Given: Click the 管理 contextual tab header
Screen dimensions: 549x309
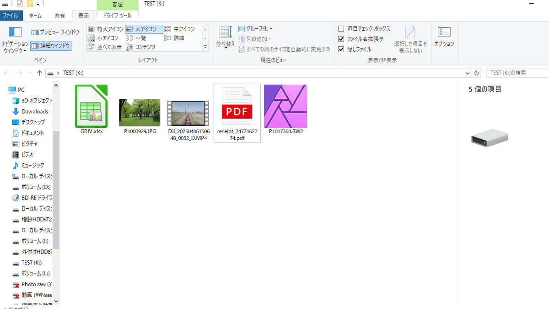Looking at the screenshot, I should coord(117,4).
